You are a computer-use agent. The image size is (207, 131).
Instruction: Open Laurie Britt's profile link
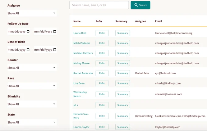pyautogui.click(x=80, y=33)
